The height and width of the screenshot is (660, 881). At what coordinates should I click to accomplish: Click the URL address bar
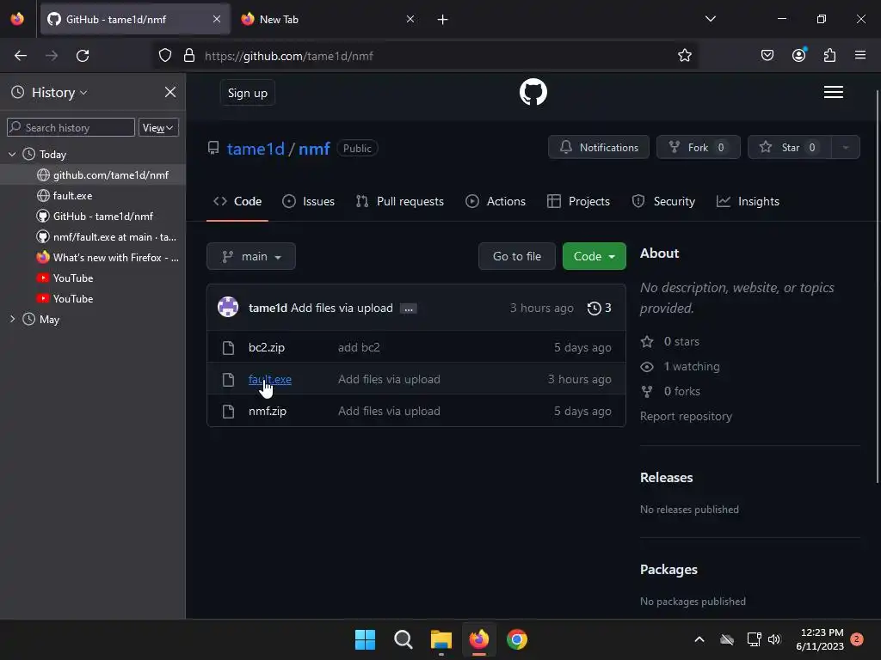pyautogui.click(x=427, y=56)
